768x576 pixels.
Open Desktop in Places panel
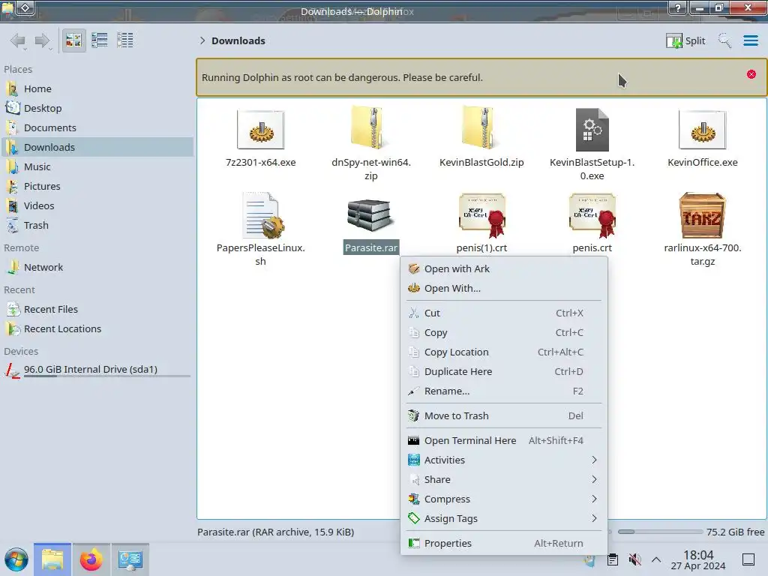(97, 108)
